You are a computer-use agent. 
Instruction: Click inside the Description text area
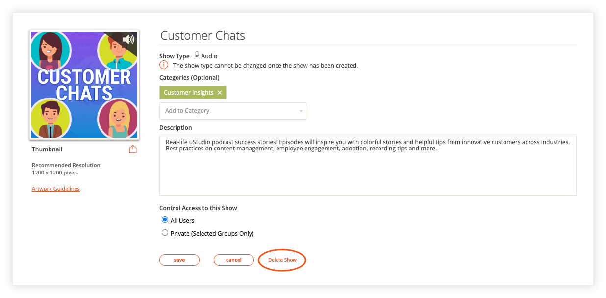pos(368,166)
